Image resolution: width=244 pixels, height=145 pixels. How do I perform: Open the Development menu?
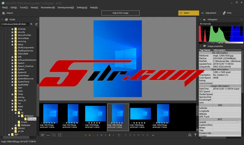(66, 7)
